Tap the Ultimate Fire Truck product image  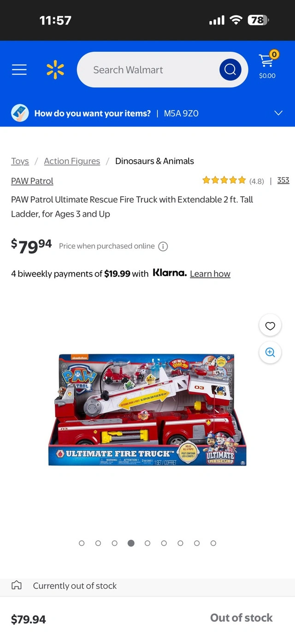pos(147,410)
